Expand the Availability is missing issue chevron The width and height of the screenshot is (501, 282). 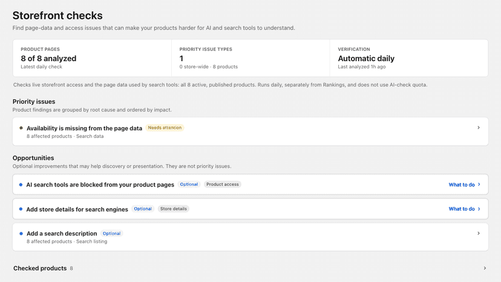pos(479,128)
